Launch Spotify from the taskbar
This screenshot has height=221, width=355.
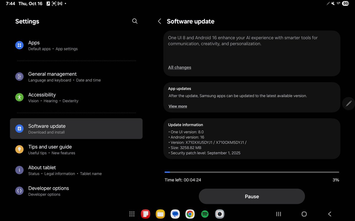click(x=205, y=214)
